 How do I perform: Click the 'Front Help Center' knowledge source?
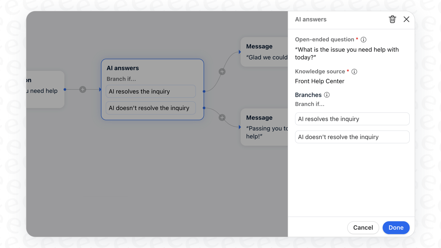[x=319, y=81]
